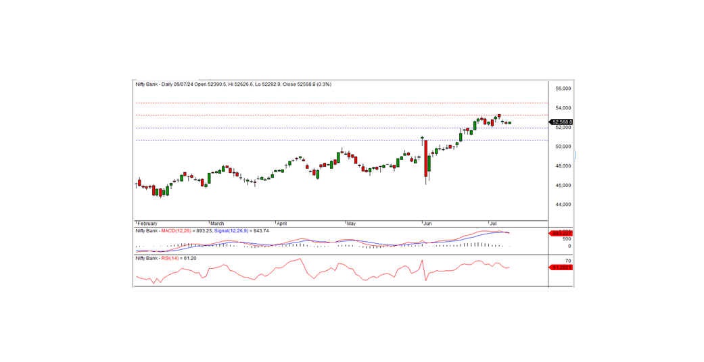Image resolution: width=704 pixels, height=362 pixels.
Task: Select the 56,000 price axis label
Action: (x=563, y=89)
